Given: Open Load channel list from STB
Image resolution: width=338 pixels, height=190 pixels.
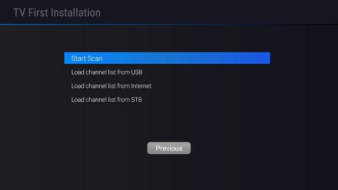Looking at the screenshot, I should coord(167,100).
